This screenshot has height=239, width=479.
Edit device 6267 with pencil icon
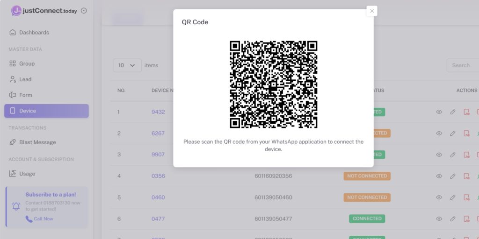(x=453, y=133)
